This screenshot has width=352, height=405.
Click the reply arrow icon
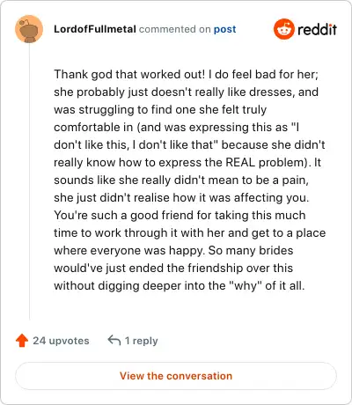(114, 341)
